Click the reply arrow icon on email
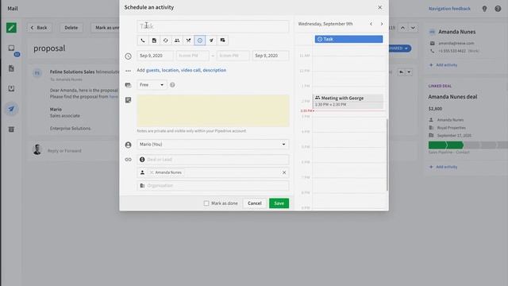The height and width of the screenshot is (286, 508). [401, 72]
